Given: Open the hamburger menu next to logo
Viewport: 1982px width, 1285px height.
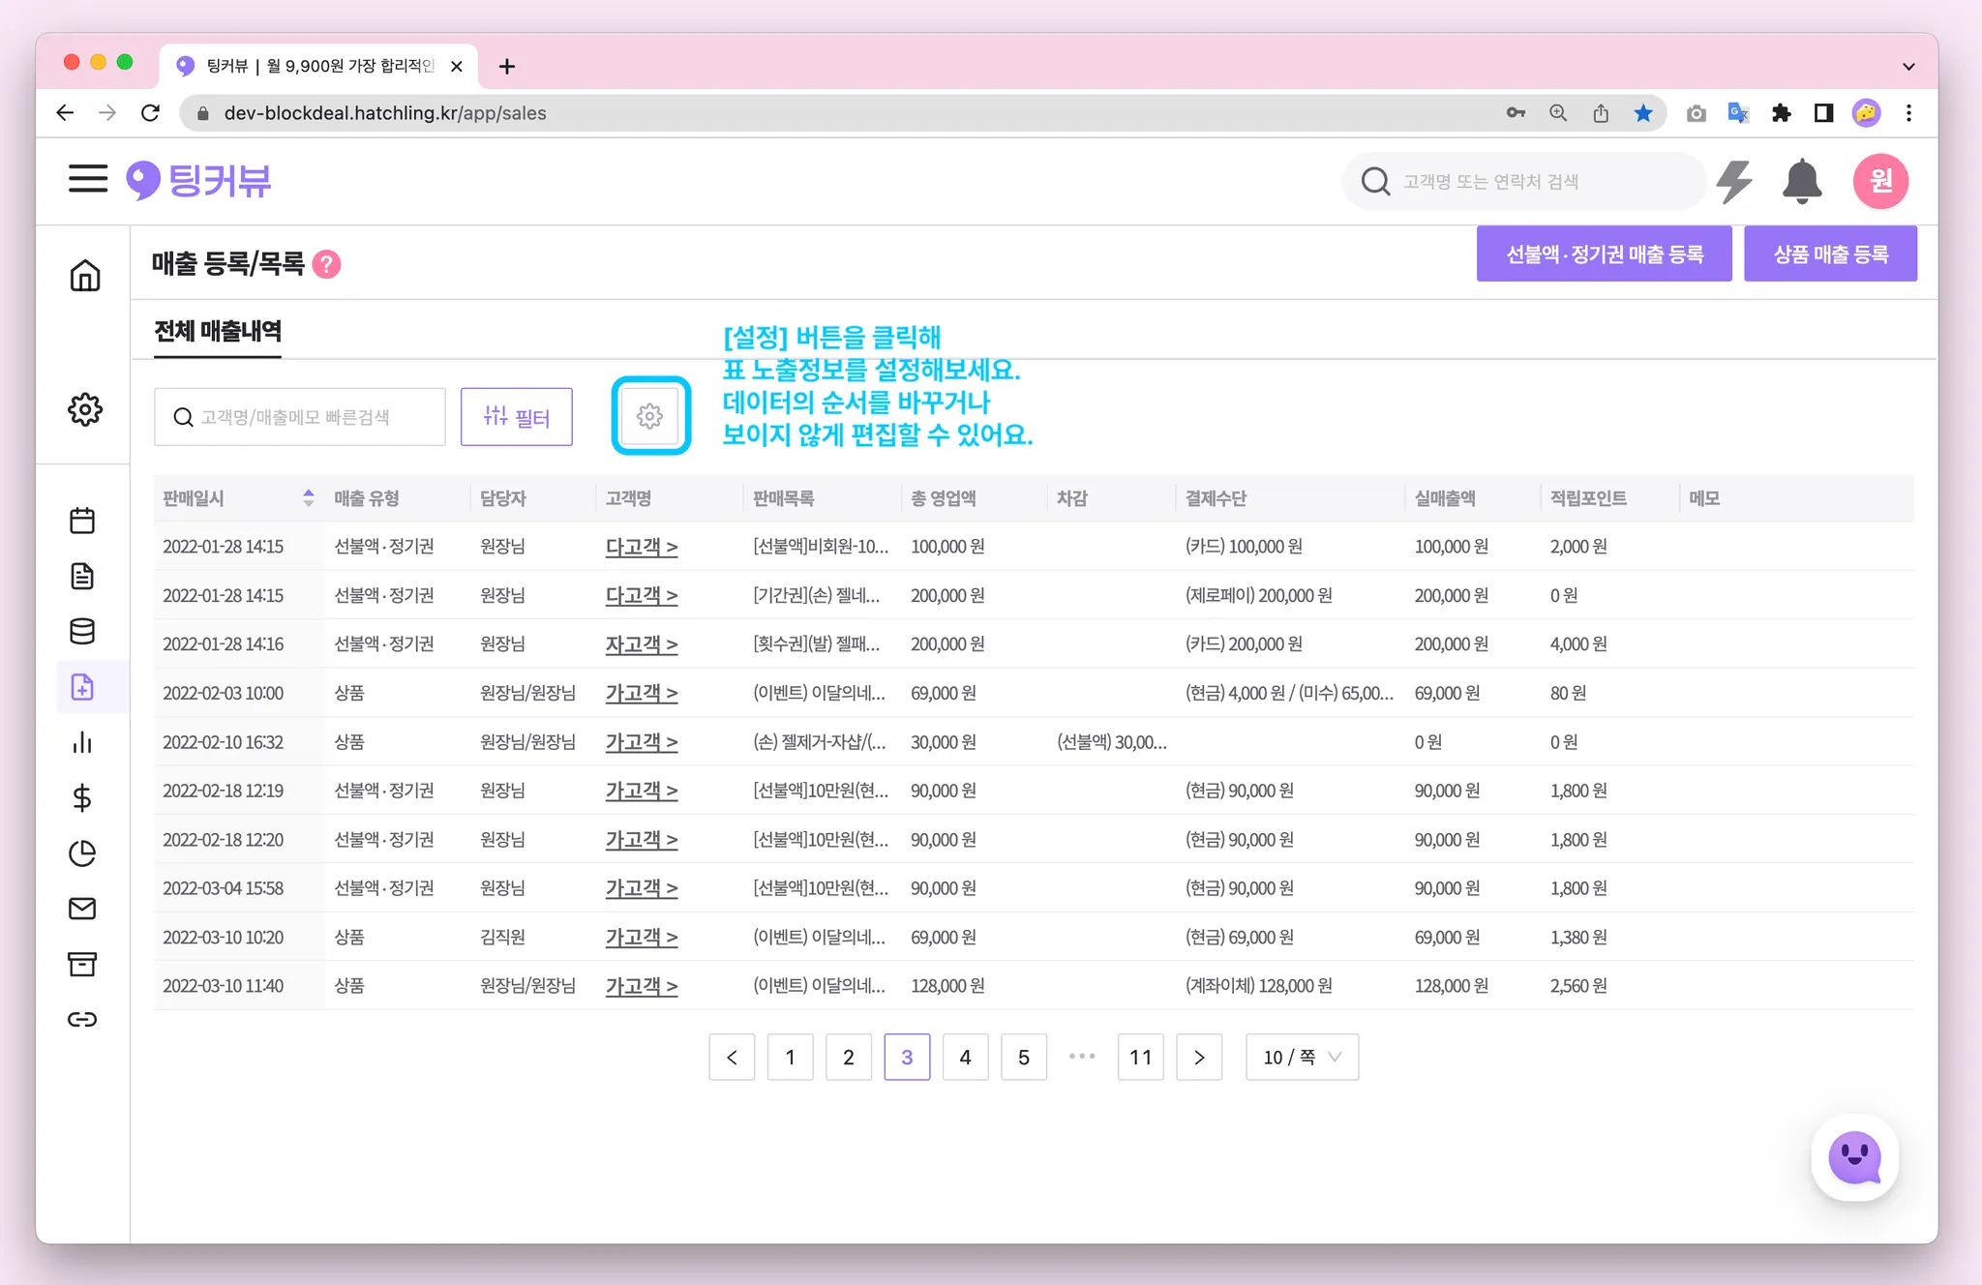Looking at the screenshot, I should [x=87, y=179].
